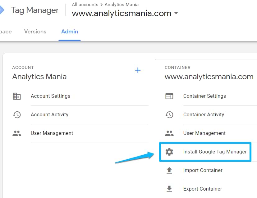Open the www.analyticsmania.com container dropdown
Screen dimensions: 257x198
pyautogui.click(x=176, y=13)
